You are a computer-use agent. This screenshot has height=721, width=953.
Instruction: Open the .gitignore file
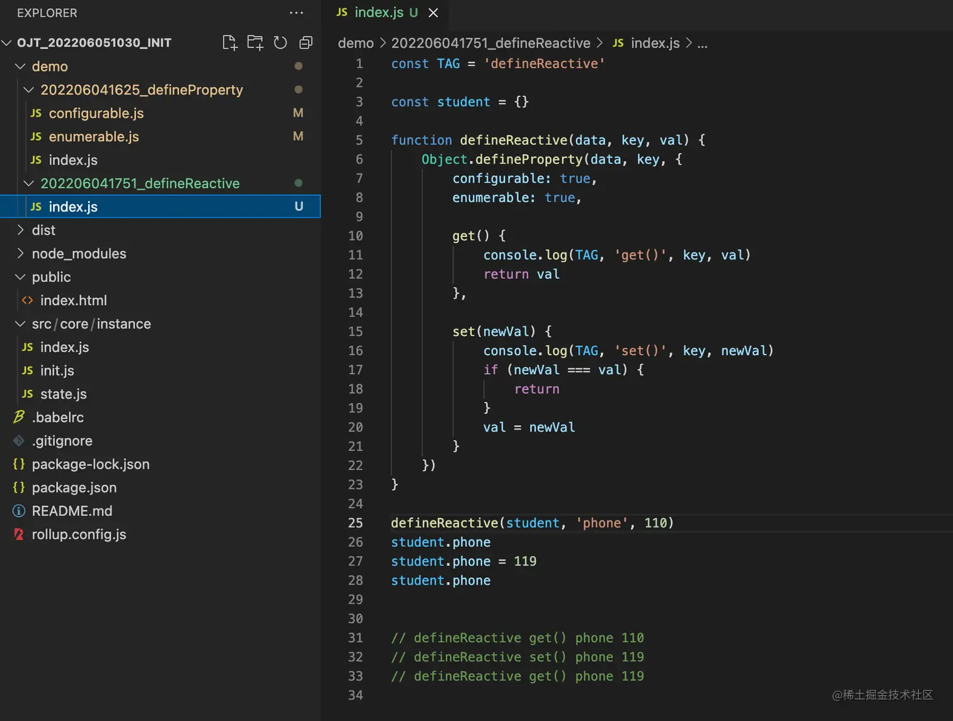62,440
